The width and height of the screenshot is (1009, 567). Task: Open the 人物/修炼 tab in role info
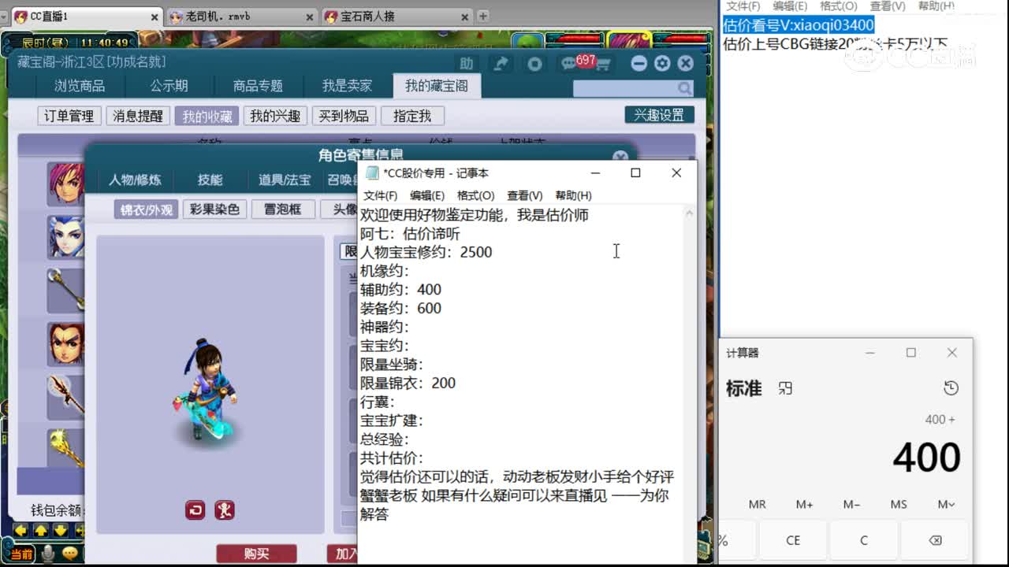135,180
